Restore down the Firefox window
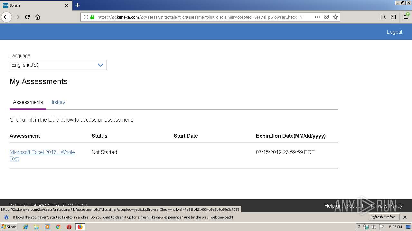 coord(403,3)
